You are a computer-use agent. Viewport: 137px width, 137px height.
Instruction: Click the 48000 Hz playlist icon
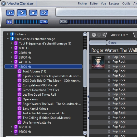(16, 67)
